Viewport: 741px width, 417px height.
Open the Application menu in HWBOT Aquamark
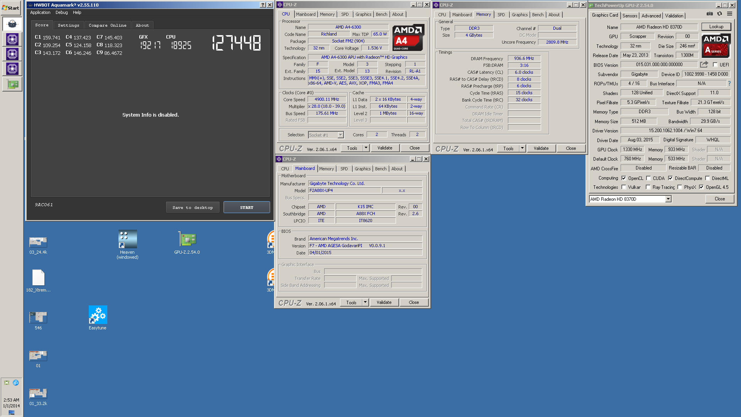tap(40, 12)
